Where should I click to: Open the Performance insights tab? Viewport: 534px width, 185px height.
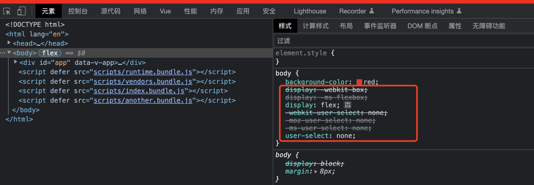[x=426, y=11]
